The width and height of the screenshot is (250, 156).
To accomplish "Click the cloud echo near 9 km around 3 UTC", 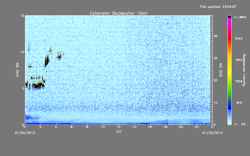I will 47,61.
